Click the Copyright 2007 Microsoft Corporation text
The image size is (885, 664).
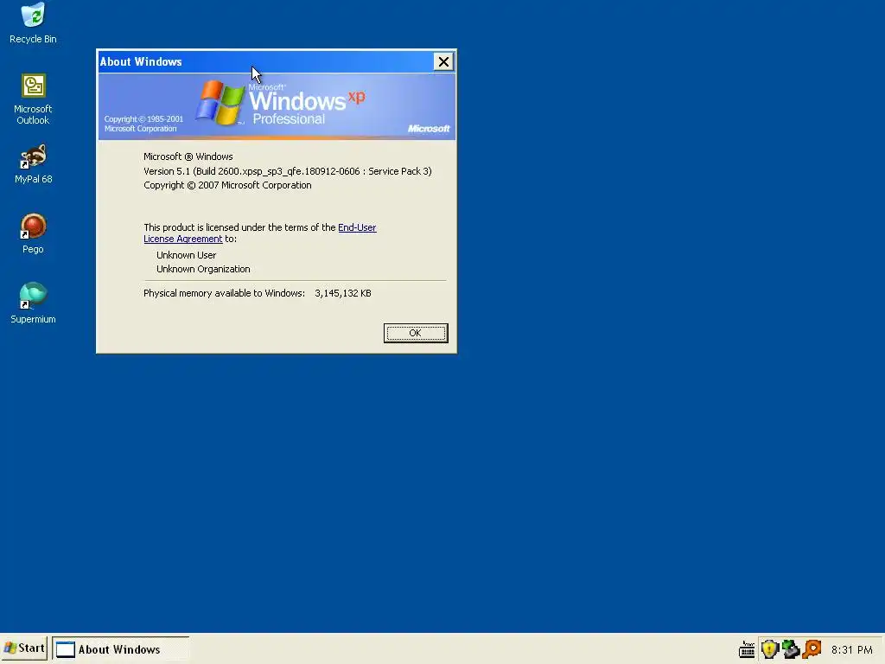pyautogui.click(x=227, y=185)
